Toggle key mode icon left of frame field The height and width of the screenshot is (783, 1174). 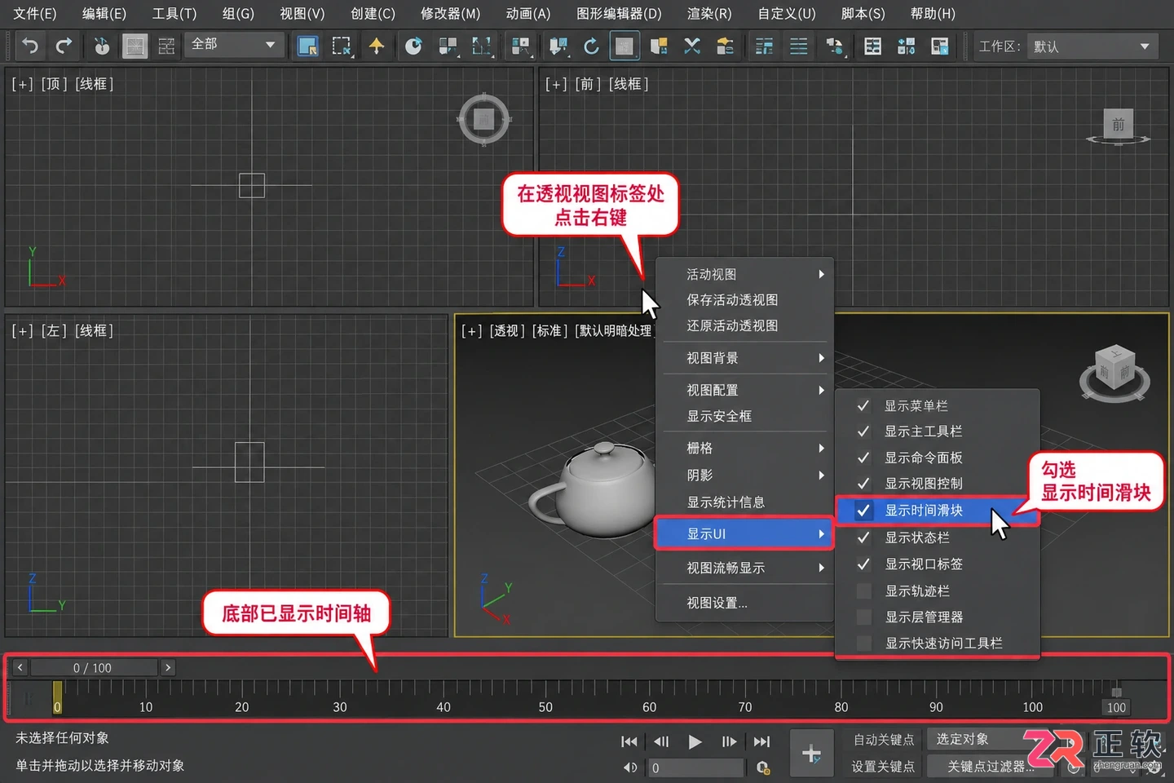(630, 768)
